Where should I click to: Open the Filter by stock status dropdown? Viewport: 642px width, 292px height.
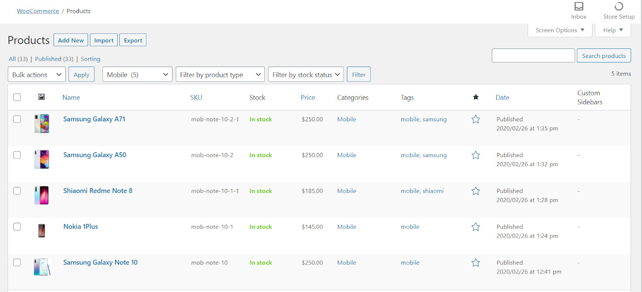pos(306,75)
